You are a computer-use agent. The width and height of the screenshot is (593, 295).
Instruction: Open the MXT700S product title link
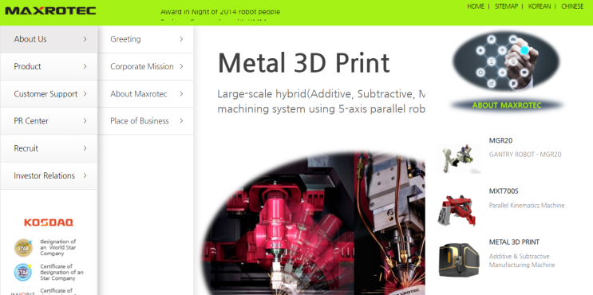(x=504, y=191)
